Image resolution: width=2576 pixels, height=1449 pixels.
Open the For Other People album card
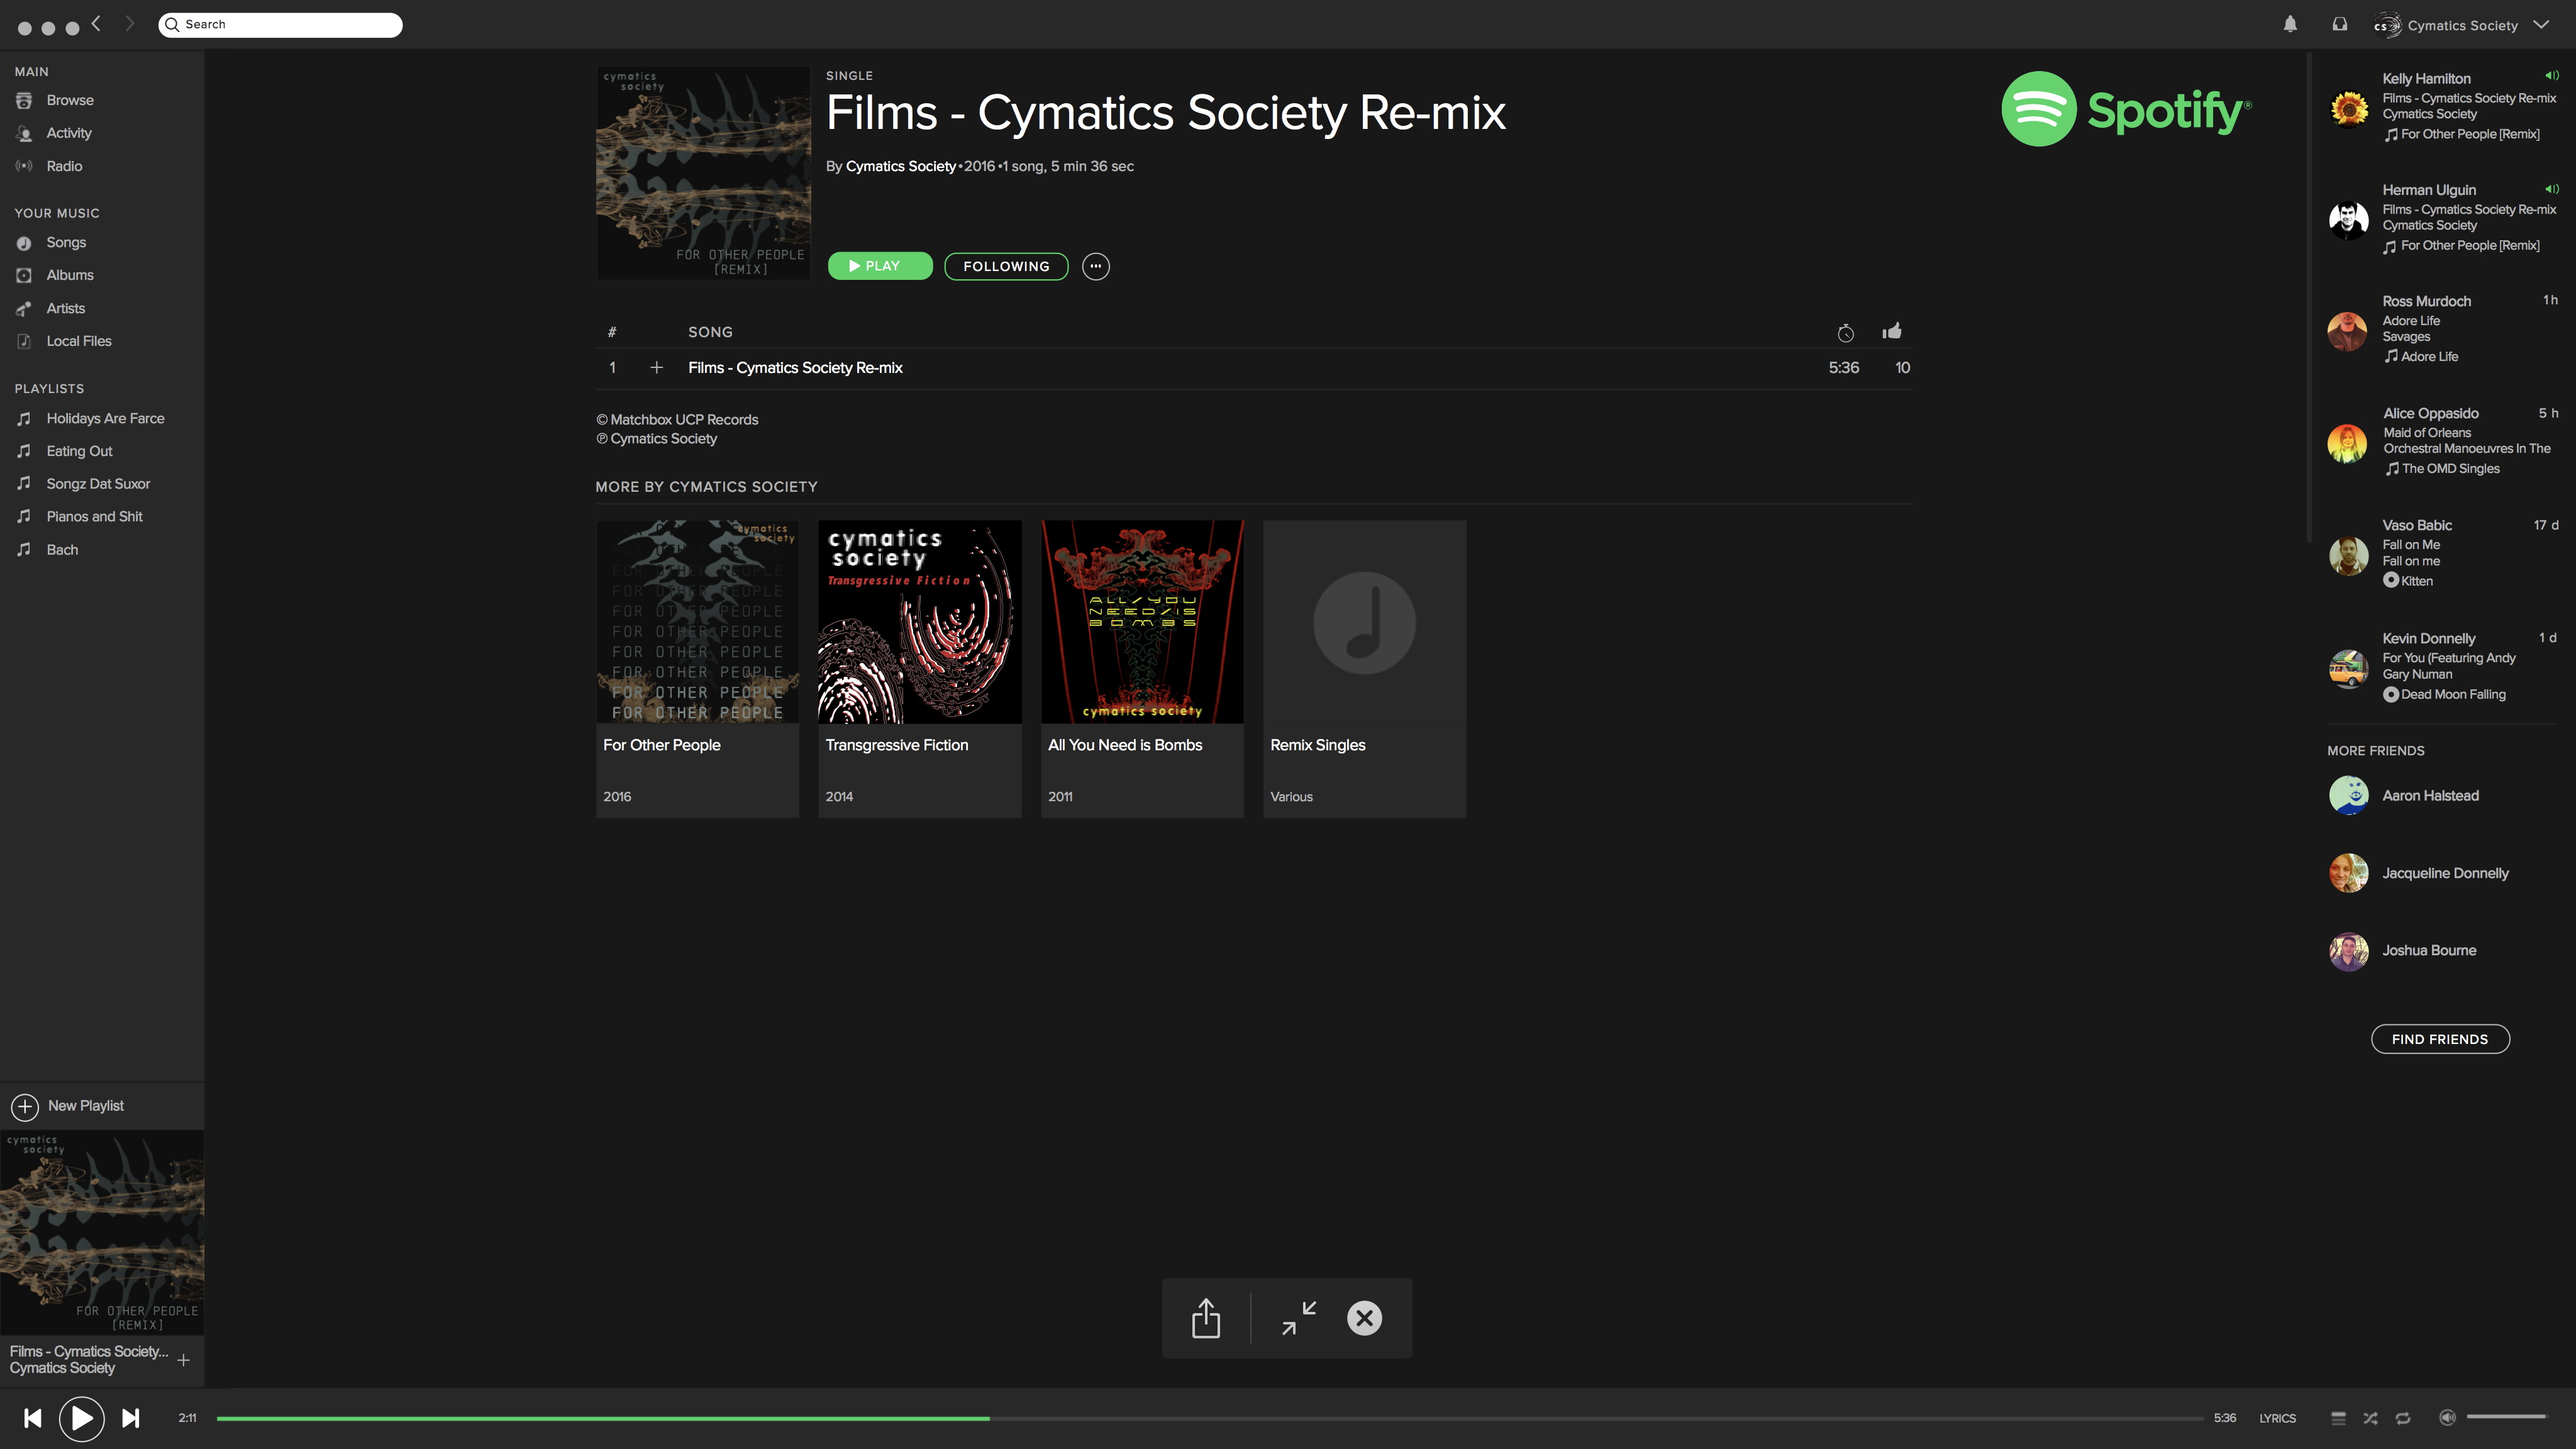[698, 668]
